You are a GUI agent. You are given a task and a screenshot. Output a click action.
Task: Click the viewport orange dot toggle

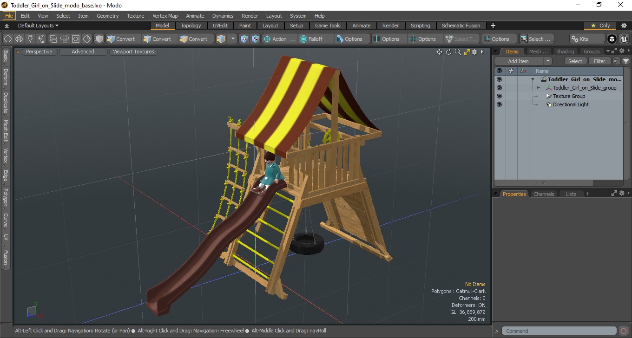coord(18,52)
